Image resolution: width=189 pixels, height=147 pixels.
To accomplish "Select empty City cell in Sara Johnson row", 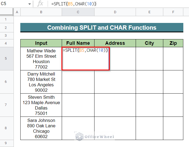I will tap(149, 128).
